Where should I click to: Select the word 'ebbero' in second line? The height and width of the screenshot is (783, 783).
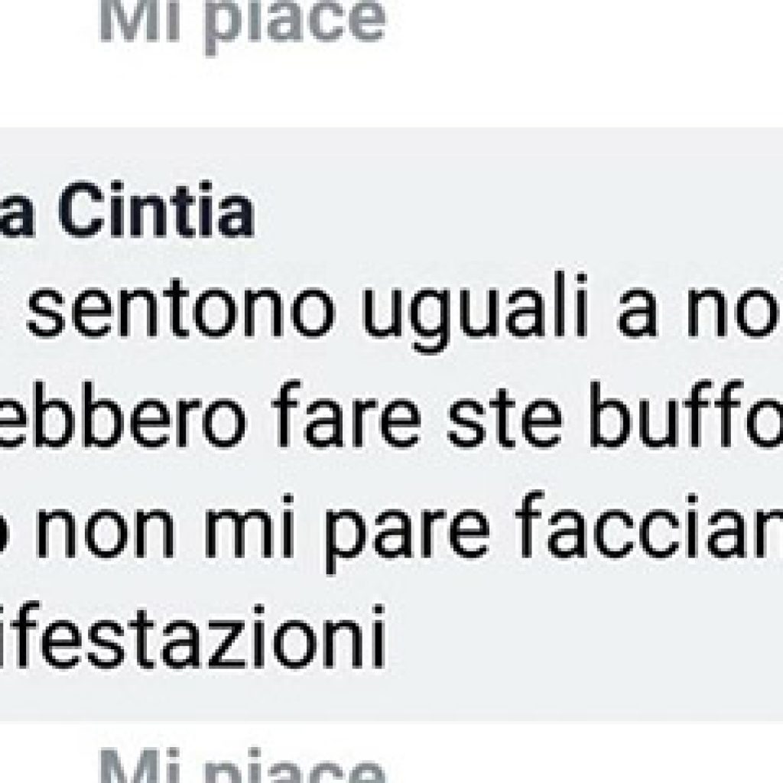pos(124,417)
